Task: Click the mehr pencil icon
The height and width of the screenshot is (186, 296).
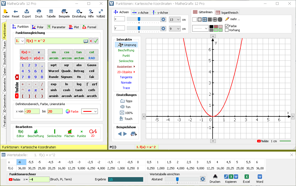Action: pos(227,19)
